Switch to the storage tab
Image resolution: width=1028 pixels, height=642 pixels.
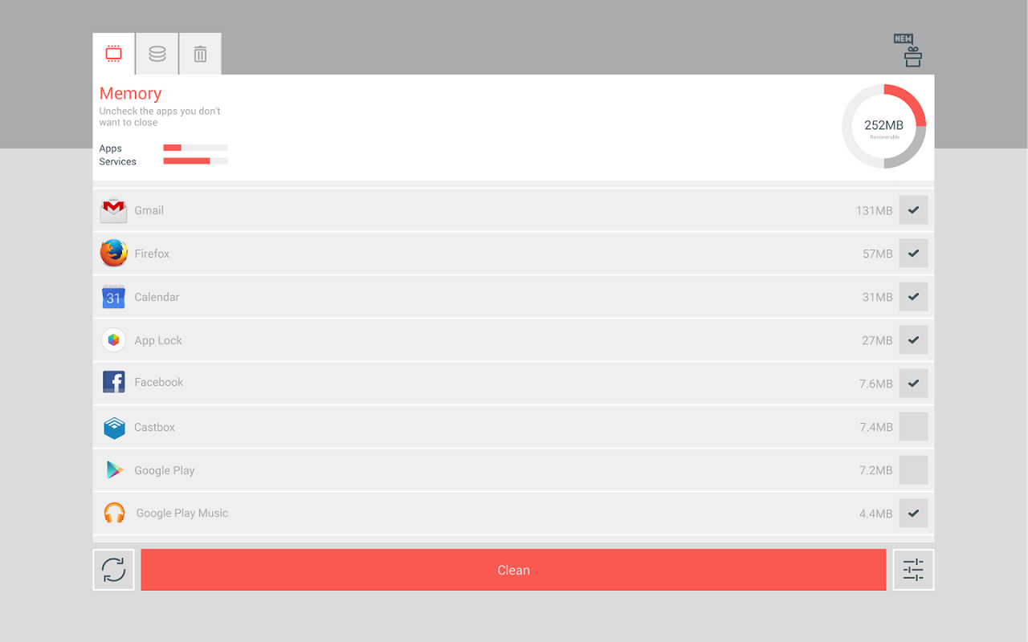157,54
